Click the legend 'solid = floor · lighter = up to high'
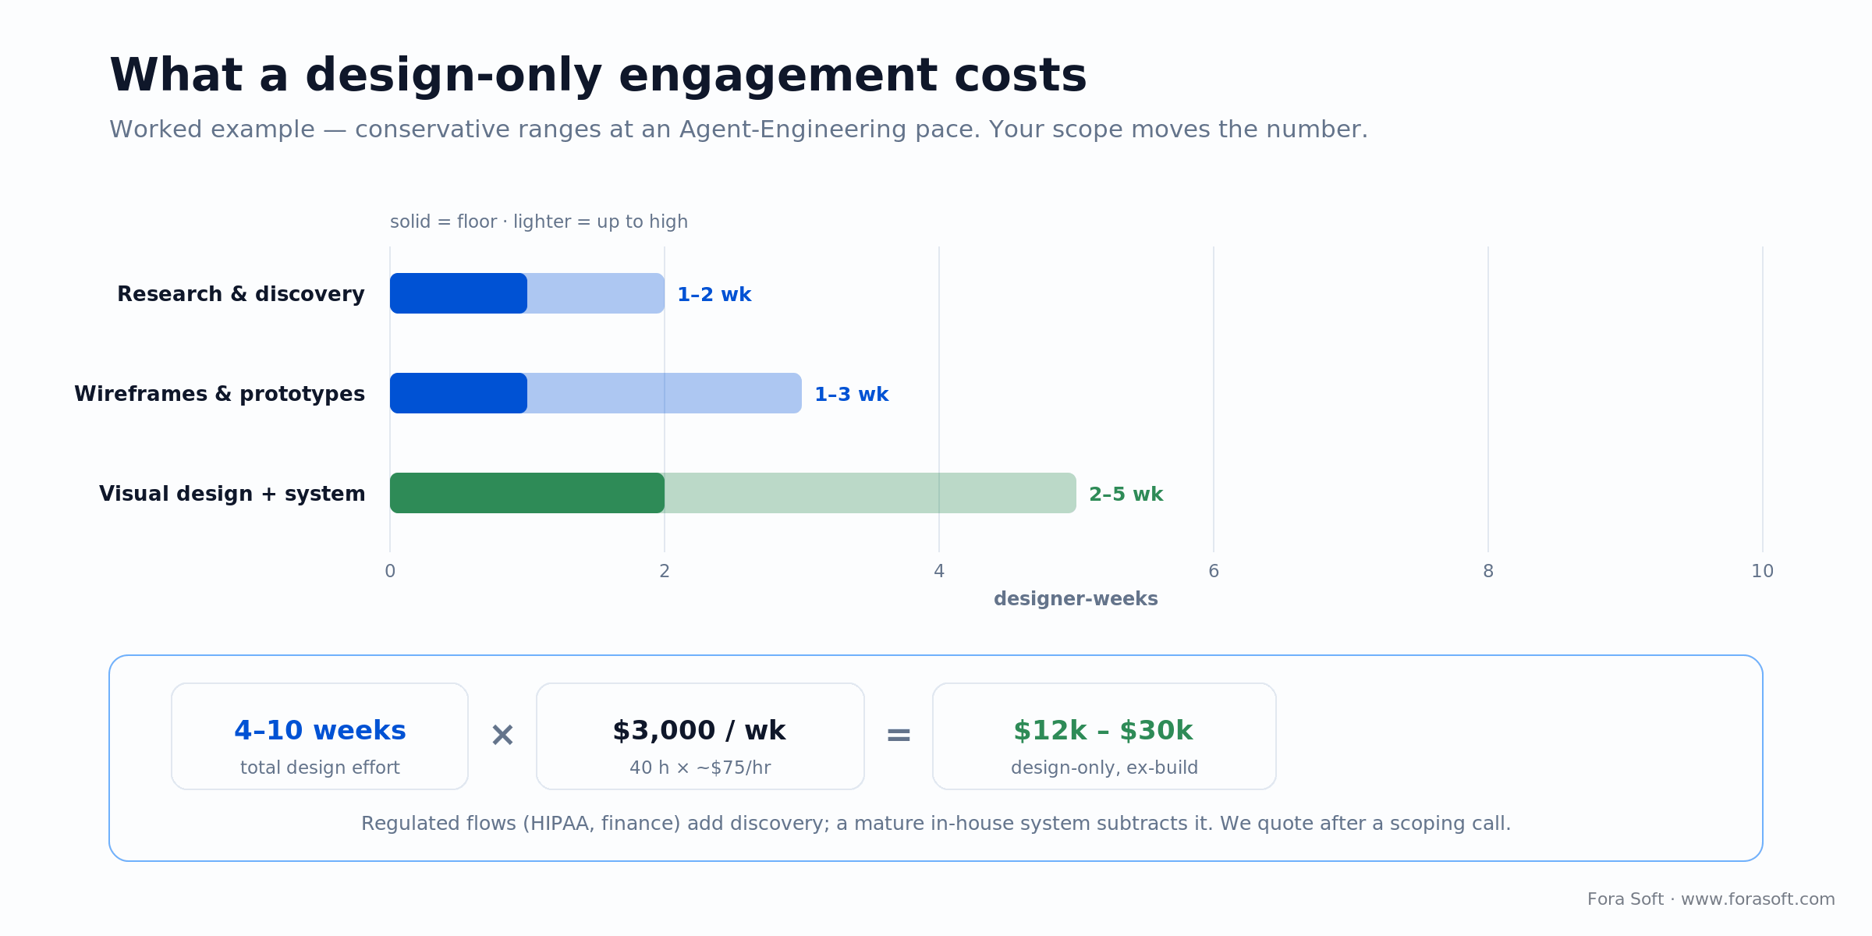The width and height of the screenshot is (1872, 936). tap(539, 222)
